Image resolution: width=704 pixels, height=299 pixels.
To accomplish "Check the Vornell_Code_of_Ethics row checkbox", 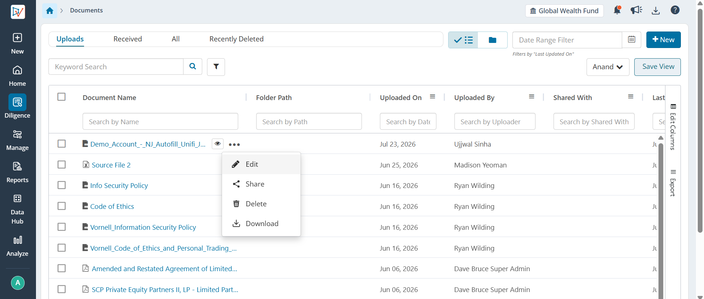I will pos(62,248).
